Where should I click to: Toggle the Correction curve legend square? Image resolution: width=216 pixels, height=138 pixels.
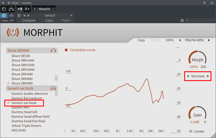coord(66,50)
